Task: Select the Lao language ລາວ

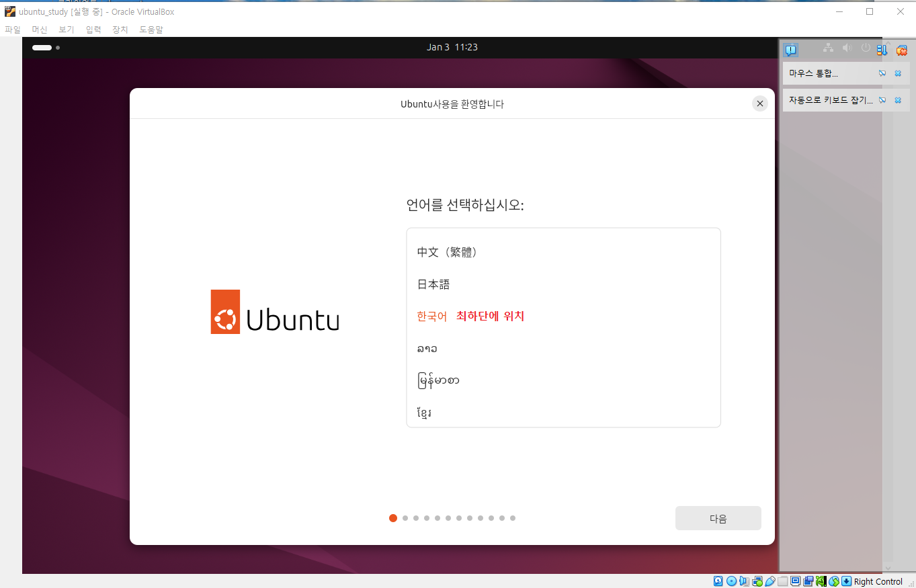Action: pos(563,349)
